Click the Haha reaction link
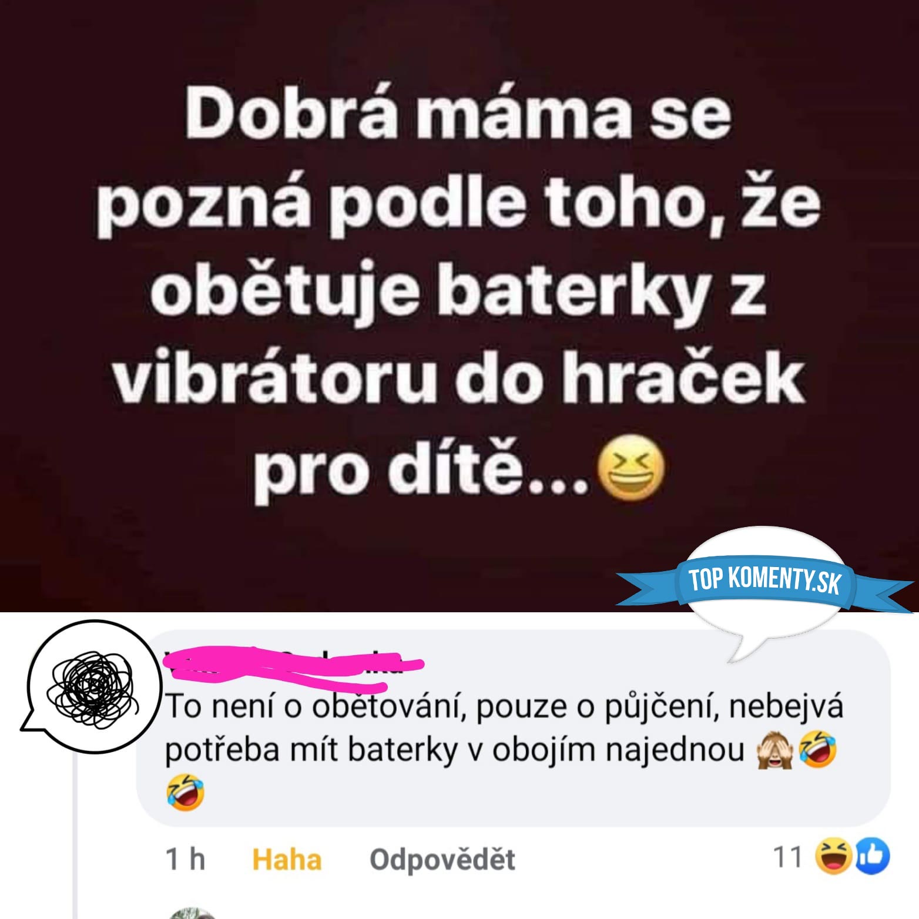 [287, 860]
